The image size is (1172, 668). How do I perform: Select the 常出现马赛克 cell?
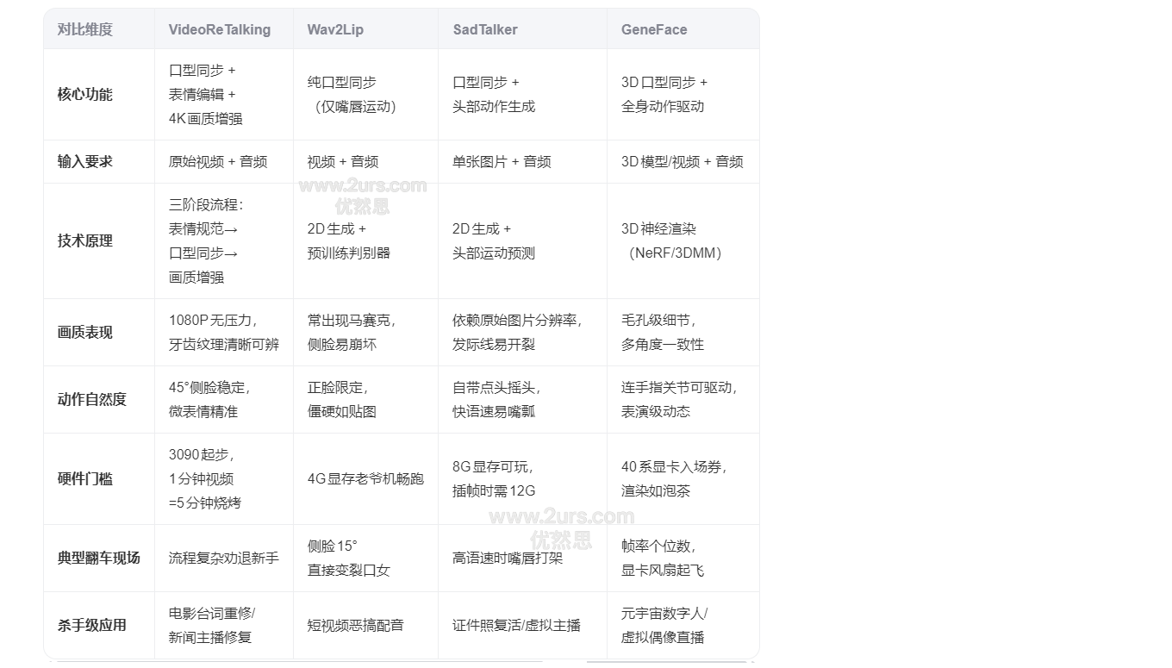point(365,333)
